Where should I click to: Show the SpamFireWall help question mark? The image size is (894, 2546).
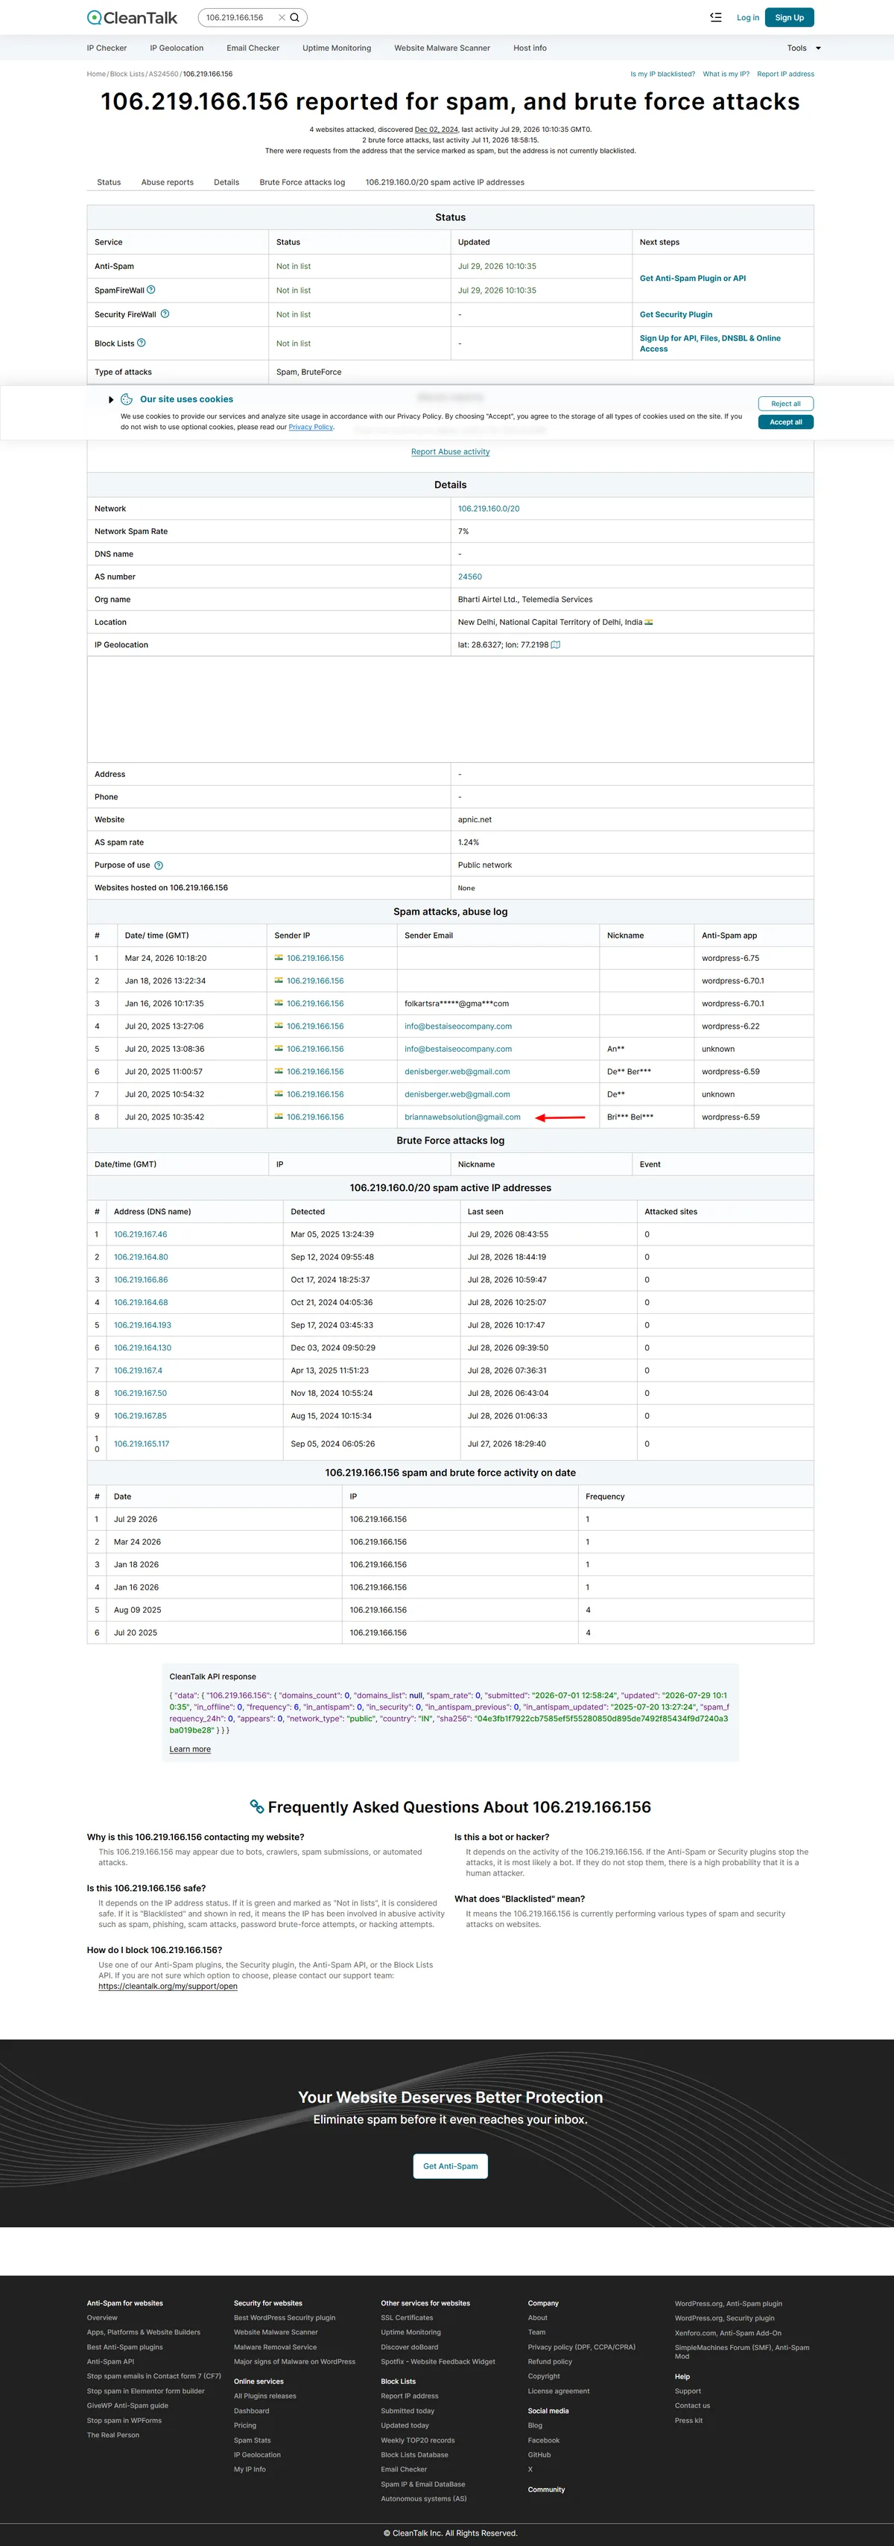(x=150, y=290)
